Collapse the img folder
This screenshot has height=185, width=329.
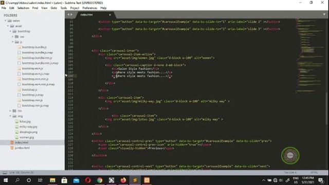click(x=10, y=116)
